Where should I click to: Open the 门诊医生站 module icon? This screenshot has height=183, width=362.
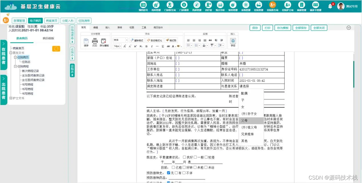point(170,5)
